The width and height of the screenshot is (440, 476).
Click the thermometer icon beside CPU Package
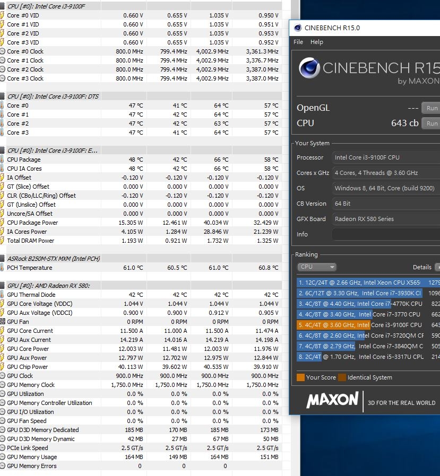[x=2, y=160]
